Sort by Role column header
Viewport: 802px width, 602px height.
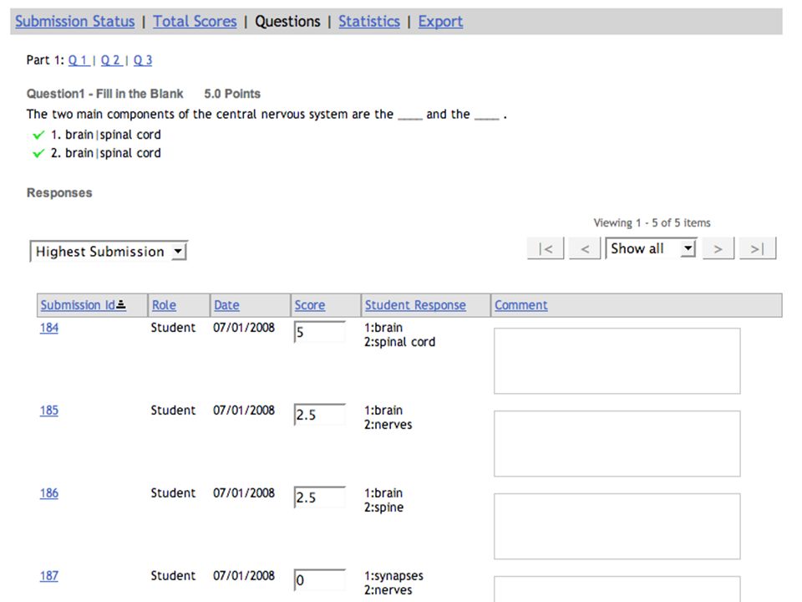164,305
